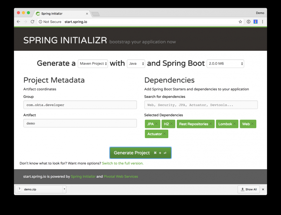281x215 pixels.
Task: Open the Spring Boot 2.0.0 M6 version selector
Action: click(x=225, y=63)
